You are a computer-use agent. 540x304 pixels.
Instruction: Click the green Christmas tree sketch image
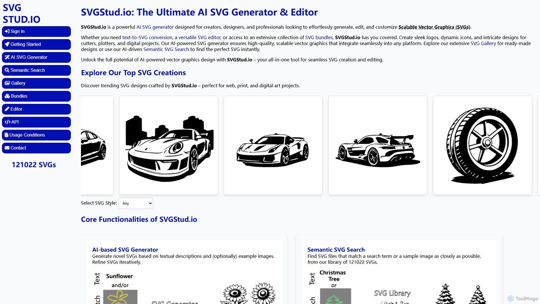tap(335, 296)
